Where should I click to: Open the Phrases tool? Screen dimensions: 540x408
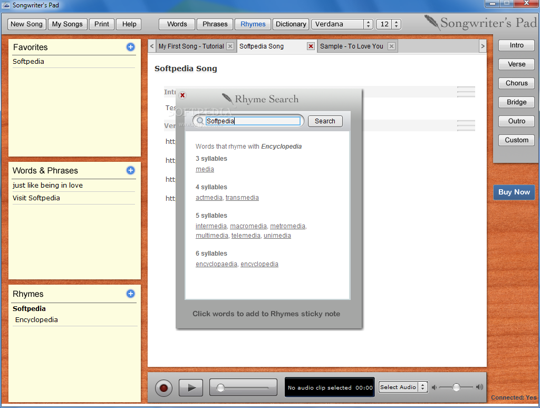click(x=215, y=24)
